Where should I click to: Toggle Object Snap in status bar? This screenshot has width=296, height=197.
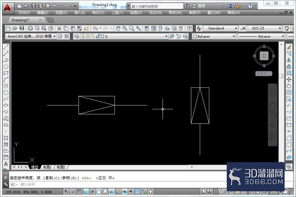coord(99,192)
